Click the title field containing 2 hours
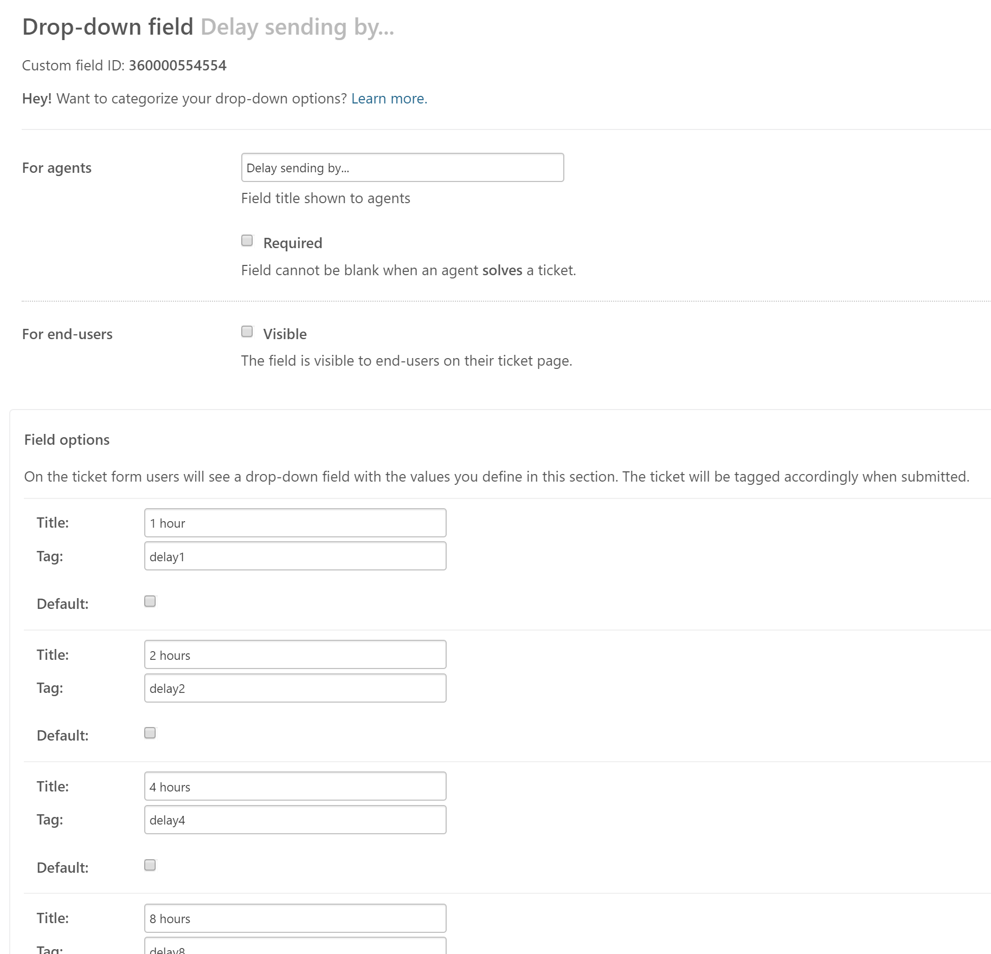This screenshot has height=954, width=991. [295, 655]
